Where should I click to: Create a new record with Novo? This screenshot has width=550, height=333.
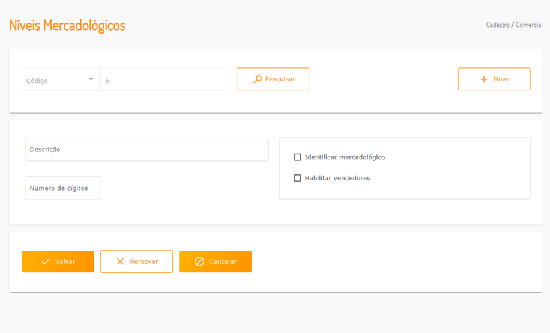494,79
